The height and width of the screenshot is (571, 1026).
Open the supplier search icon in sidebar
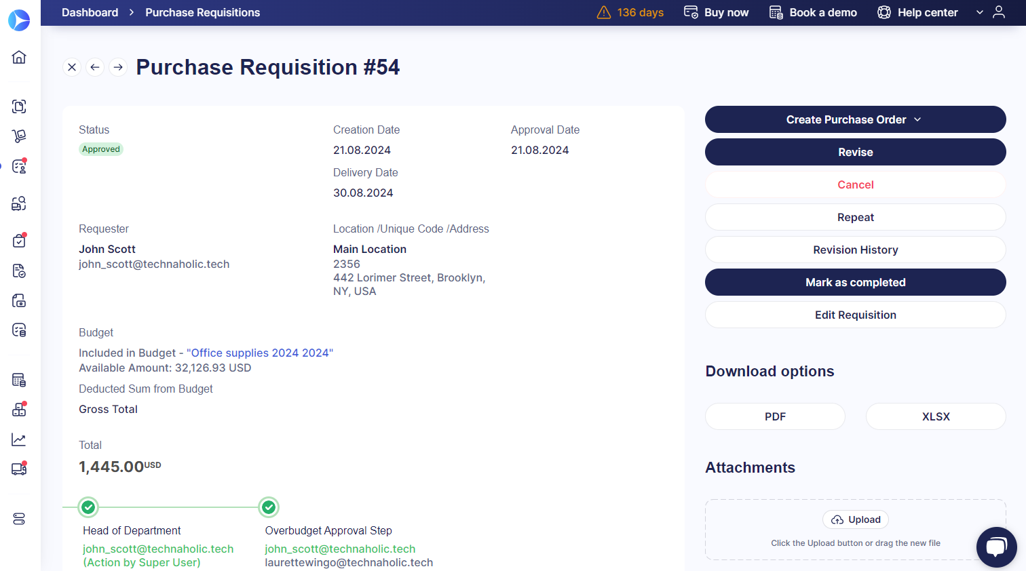[x=18, y=203]
